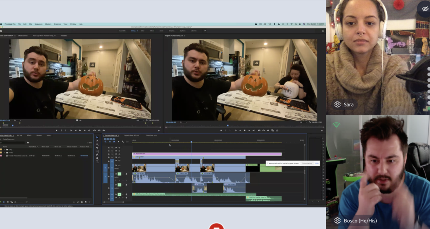Toggle Linked Selection in timeline
The image size is (430, 229).
tap(114, 142)
